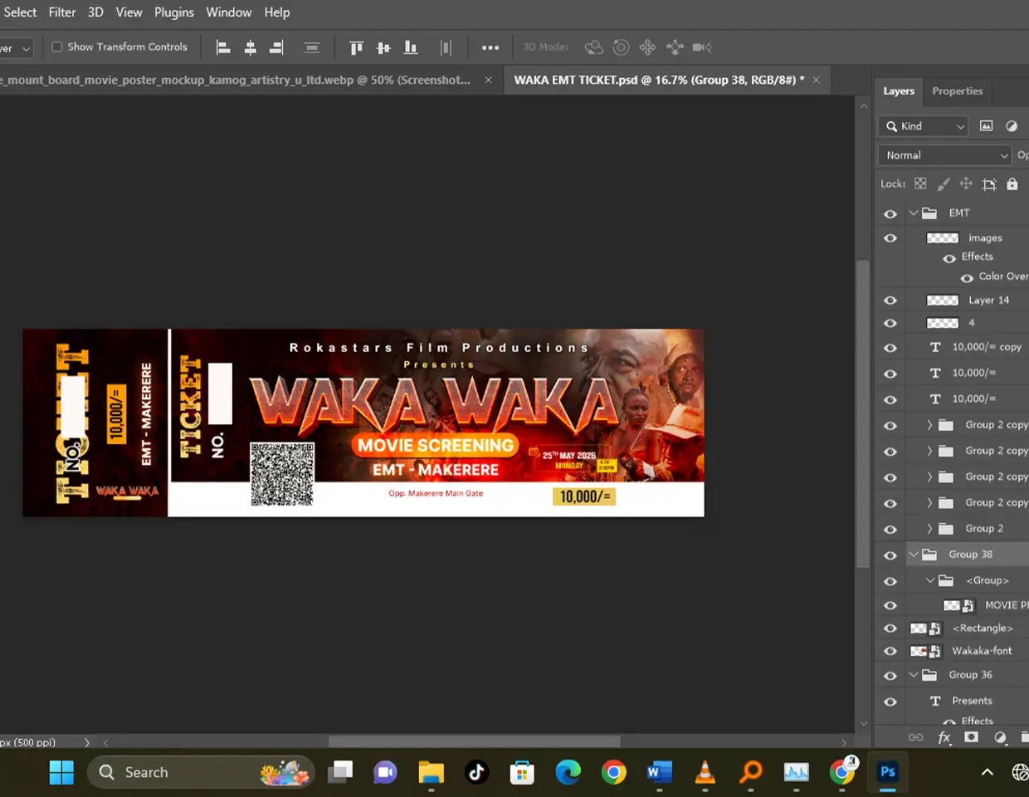The width and height of the screenshot is (1029, 797).
Task: Click the align vertical centers icon
Action: (x=383, y=47)
